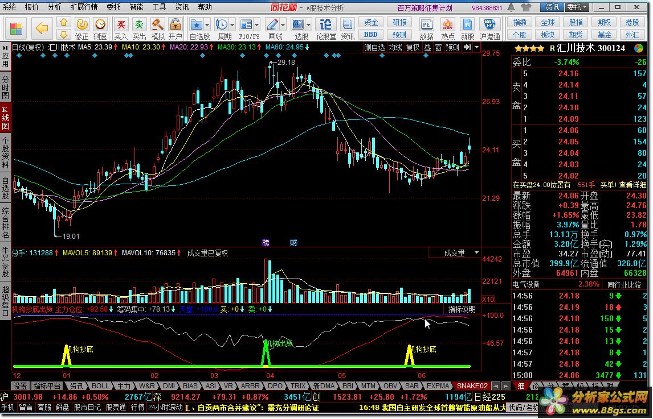
Task: Click the 研报 research report button
Action: pos(399,22)
